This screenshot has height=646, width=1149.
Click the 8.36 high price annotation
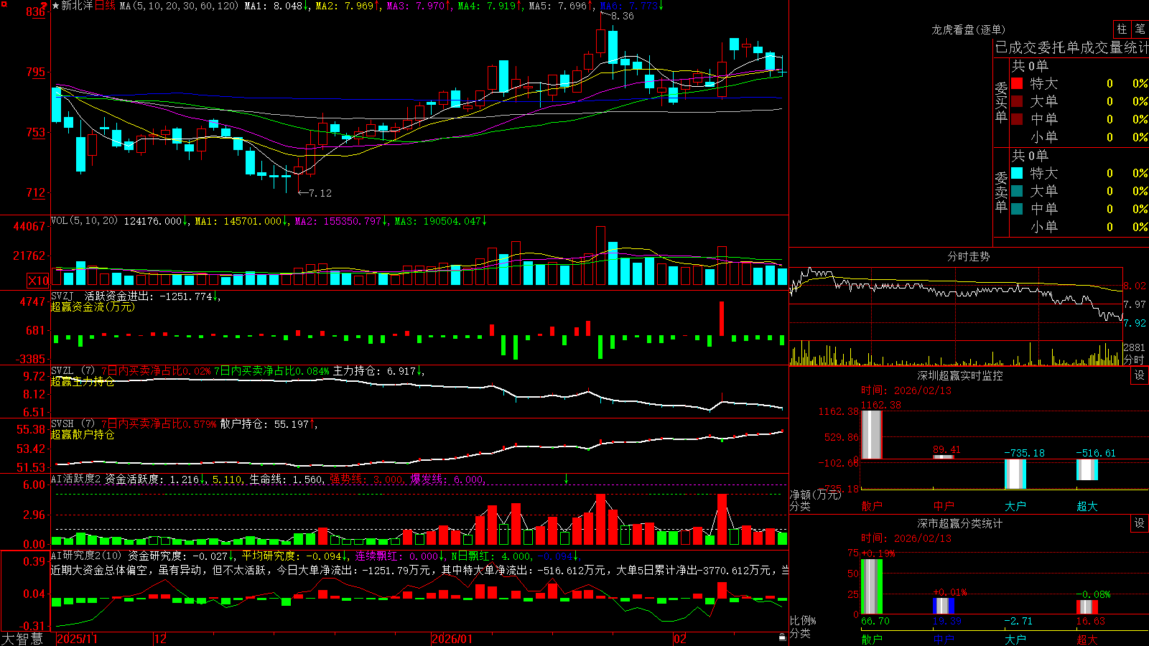(x=623, y=16)
